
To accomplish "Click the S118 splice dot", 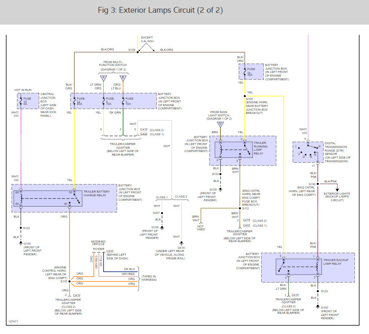I will tap(70, 282).
